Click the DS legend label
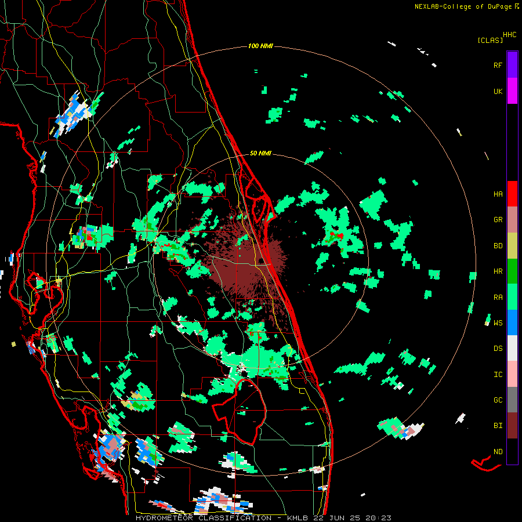 pos(498,349)
